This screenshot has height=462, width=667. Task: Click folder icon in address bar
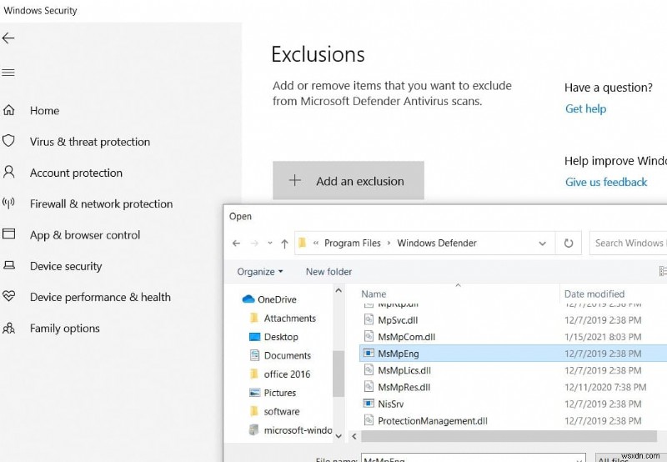click(x=302, y=243)
